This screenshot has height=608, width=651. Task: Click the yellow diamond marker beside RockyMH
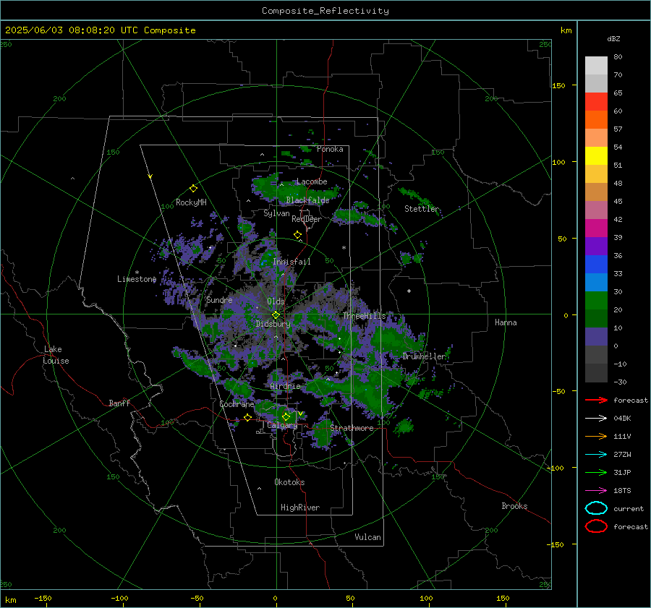193,189
